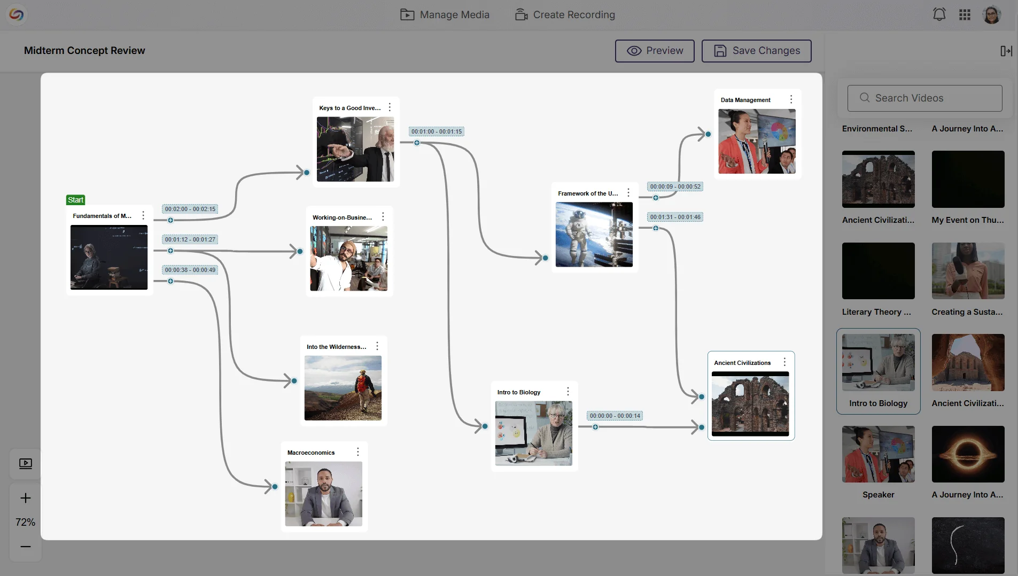Expand options for Intro to Biology node
The width and height of the screenshot is (1018, 576).
pyautogui.click(x=568, y=392)
